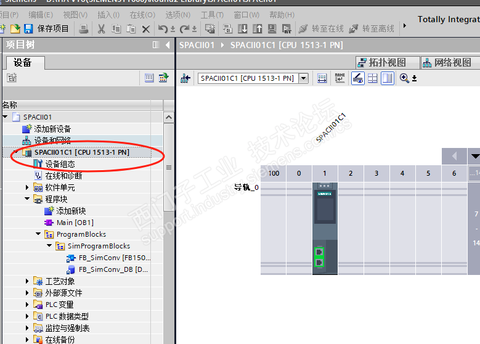Image resolution: width=480 pixels, height=344 pixels.
Task: Click the download to device icon
Action: pyautogui.click(x=242, y=29)
